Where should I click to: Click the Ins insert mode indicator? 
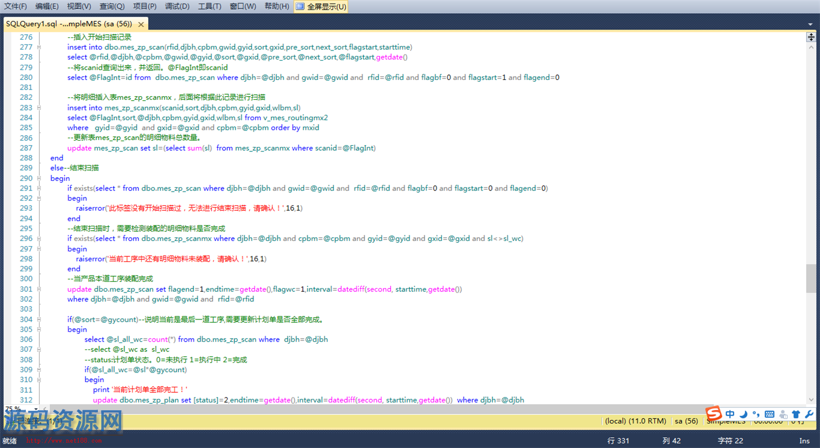pos(804,441)
